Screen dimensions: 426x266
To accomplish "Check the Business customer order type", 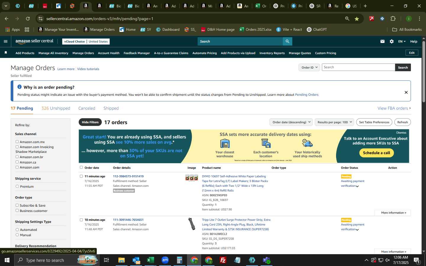I will pos(17,210).
